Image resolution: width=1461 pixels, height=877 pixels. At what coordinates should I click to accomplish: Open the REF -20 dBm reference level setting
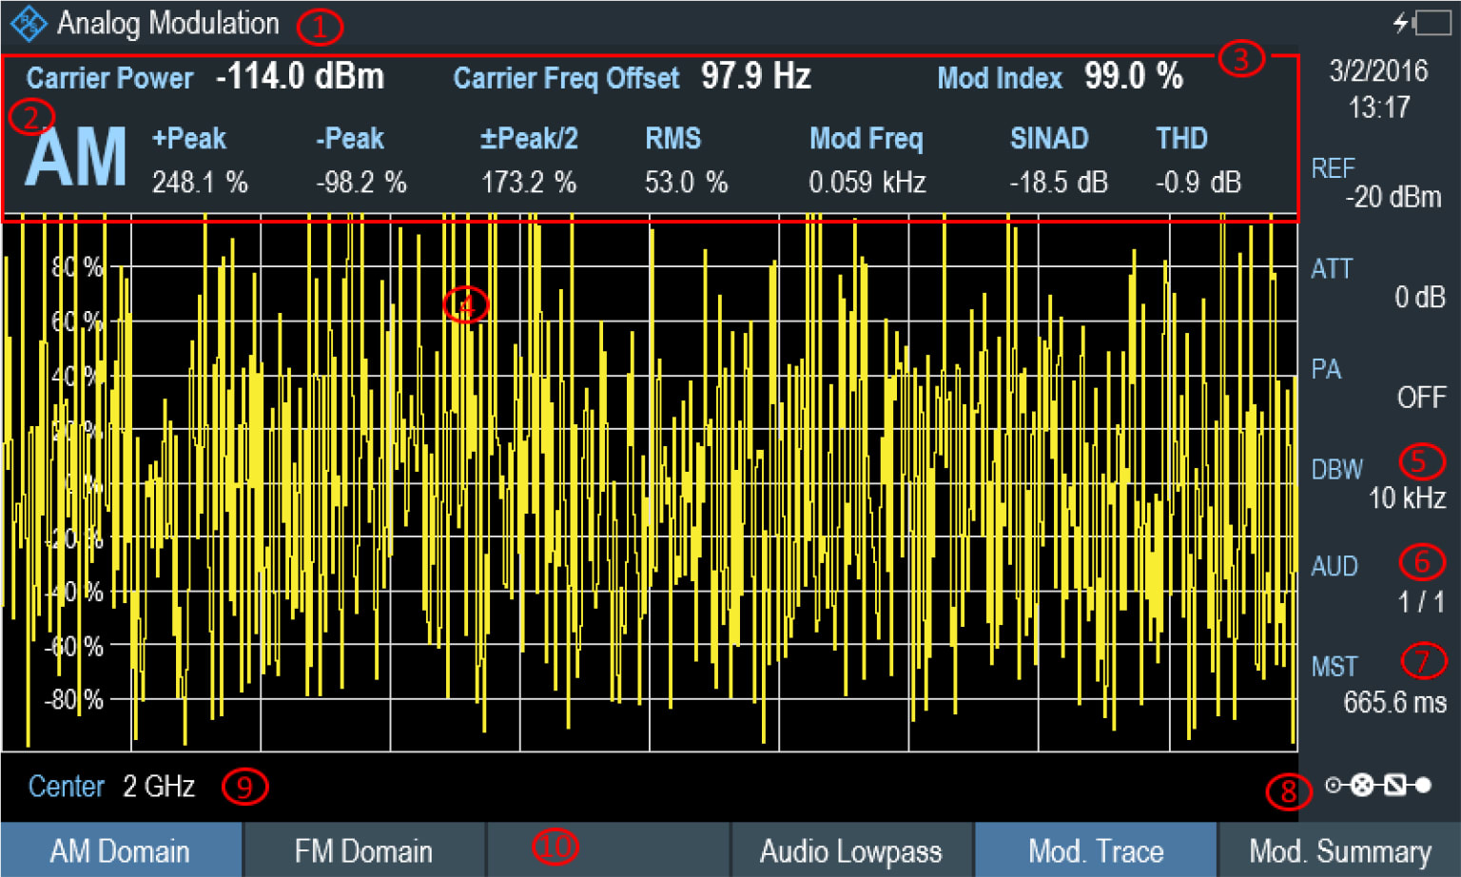click(1377, 183)
